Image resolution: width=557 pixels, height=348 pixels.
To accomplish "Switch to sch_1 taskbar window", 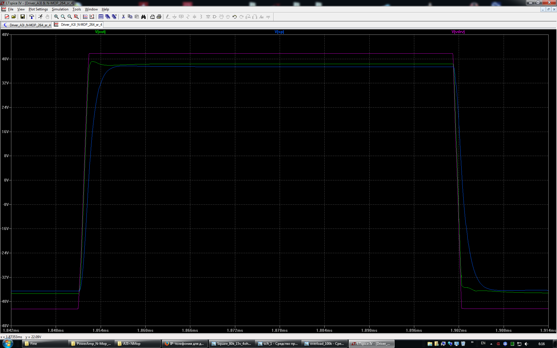I will click(278, 344).
